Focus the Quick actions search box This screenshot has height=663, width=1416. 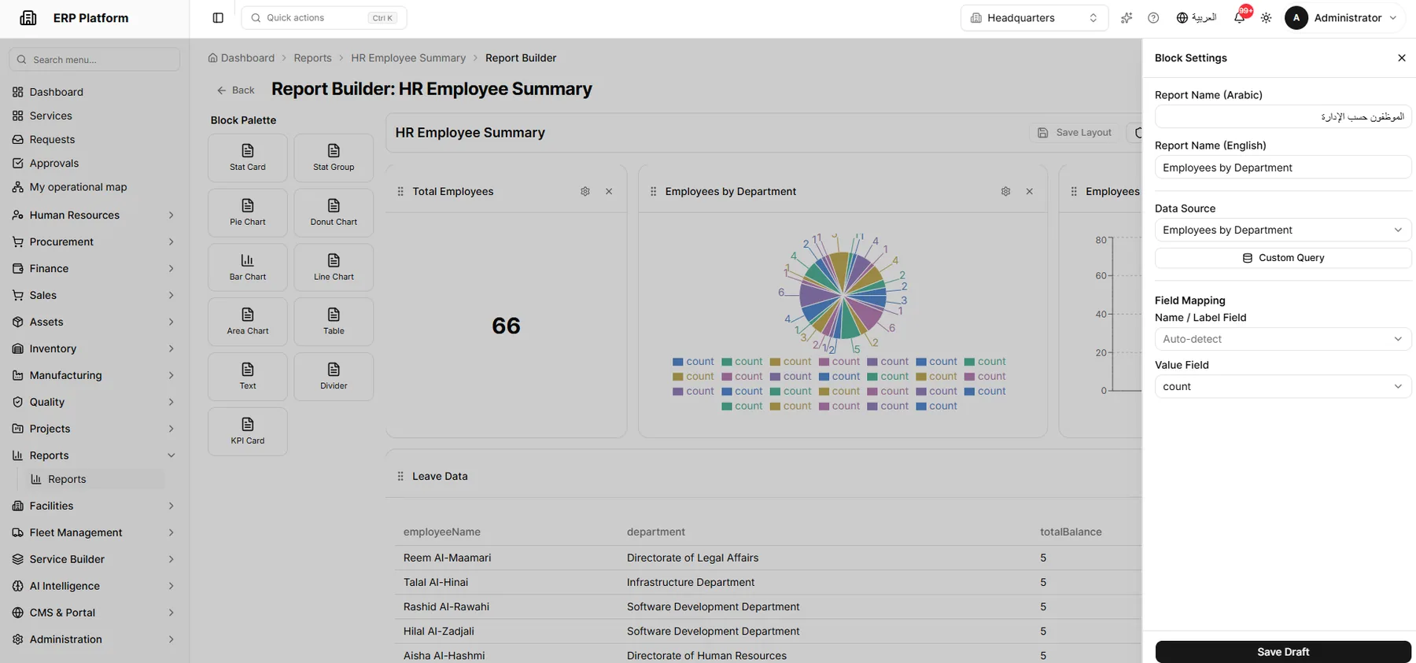coord(324,18)
